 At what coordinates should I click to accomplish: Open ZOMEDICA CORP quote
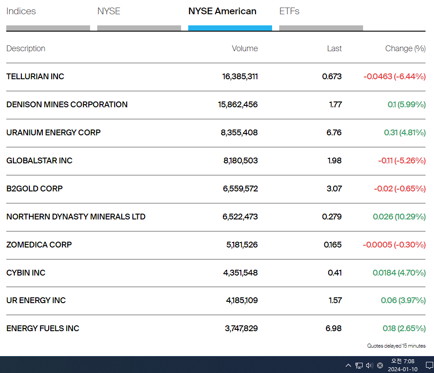tap(39, 245)
